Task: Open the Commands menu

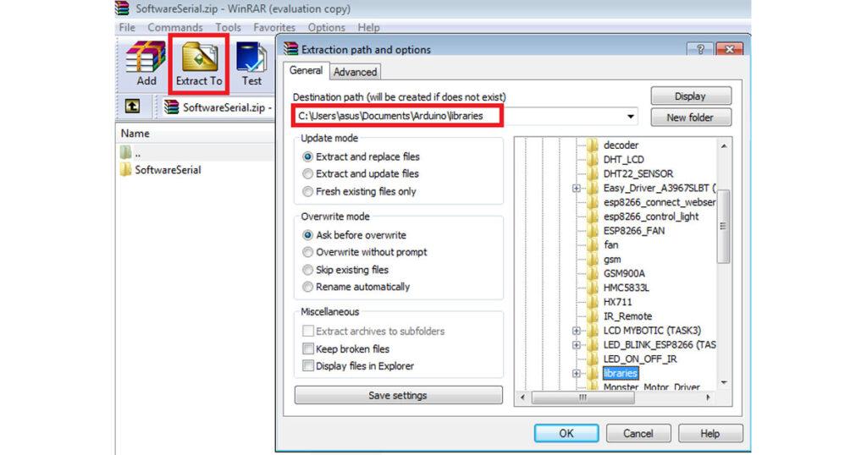Action: click(174, 28)
